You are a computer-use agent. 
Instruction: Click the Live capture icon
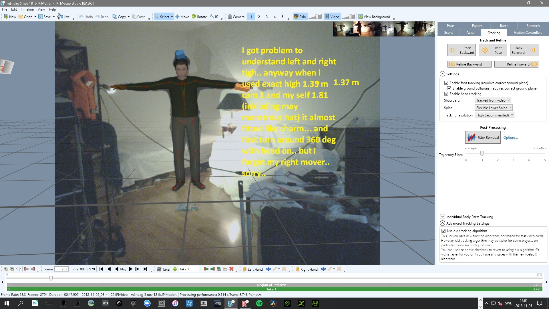(60, 16)
